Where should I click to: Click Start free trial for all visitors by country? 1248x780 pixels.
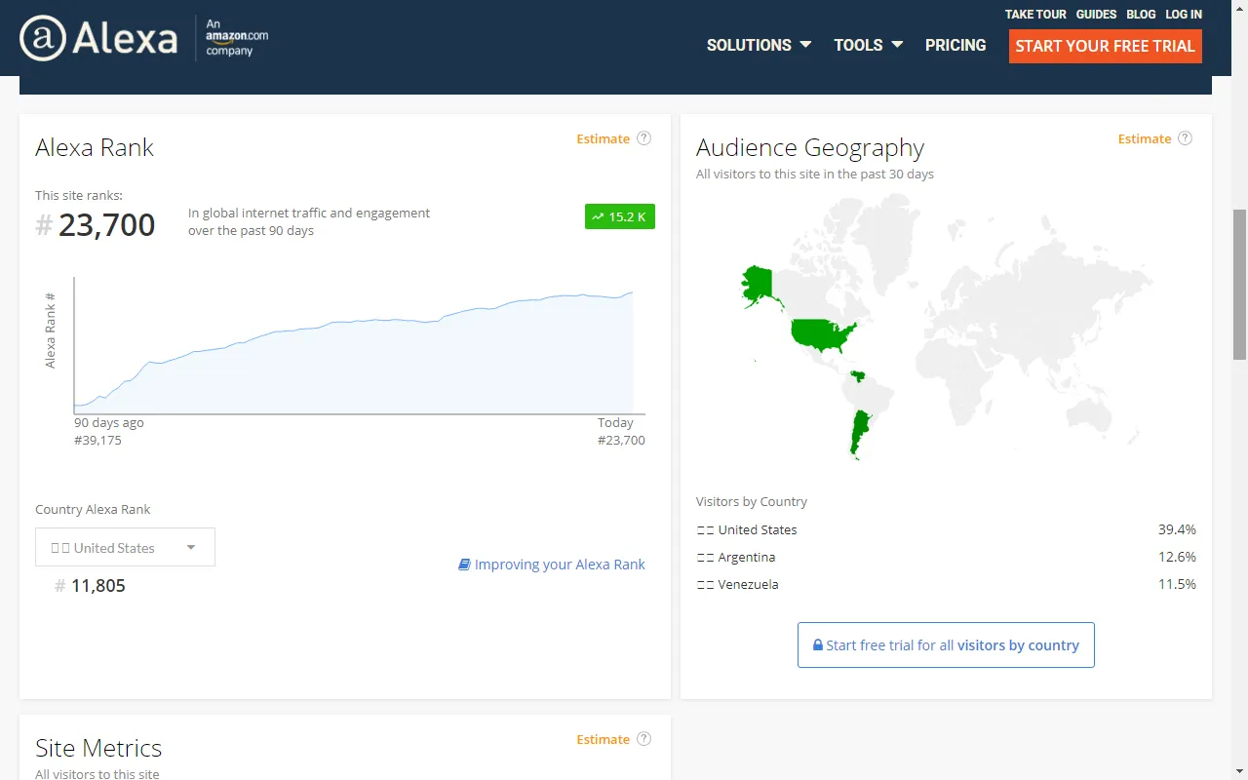(946, 645)
